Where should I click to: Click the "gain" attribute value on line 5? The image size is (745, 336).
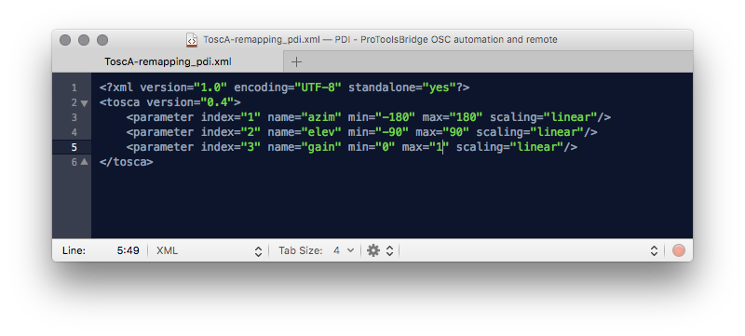(x=321, y=147)
